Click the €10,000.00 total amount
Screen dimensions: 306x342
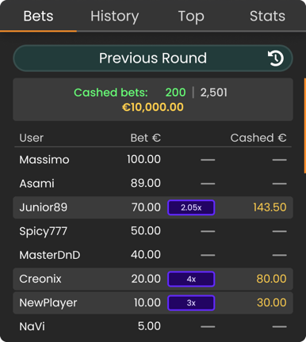click(153, 107)
